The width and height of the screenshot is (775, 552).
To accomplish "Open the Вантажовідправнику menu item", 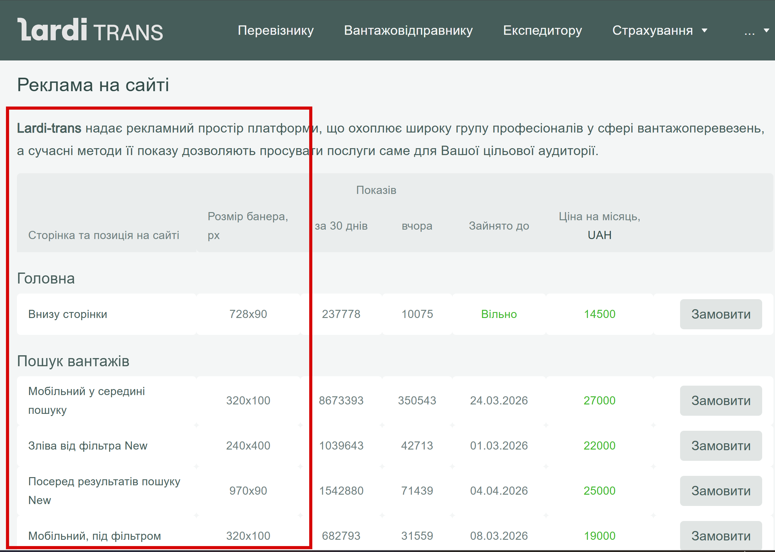I will tap(408, 31).
